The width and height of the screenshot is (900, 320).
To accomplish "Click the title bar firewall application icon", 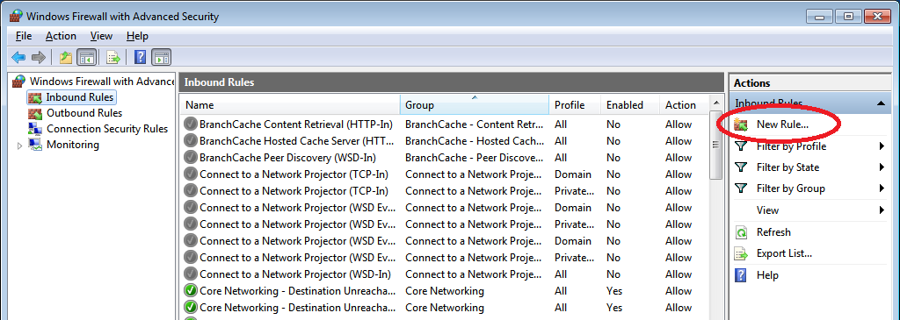I will (16, 16).
